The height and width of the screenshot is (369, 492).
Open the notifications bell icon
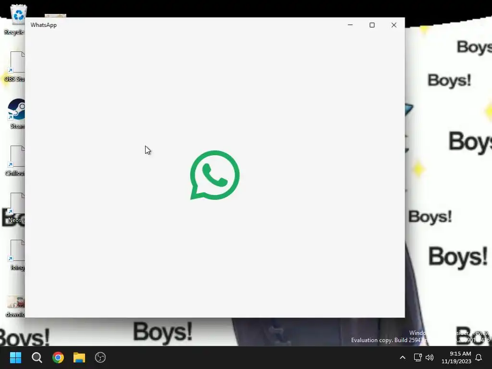point(479,357)
